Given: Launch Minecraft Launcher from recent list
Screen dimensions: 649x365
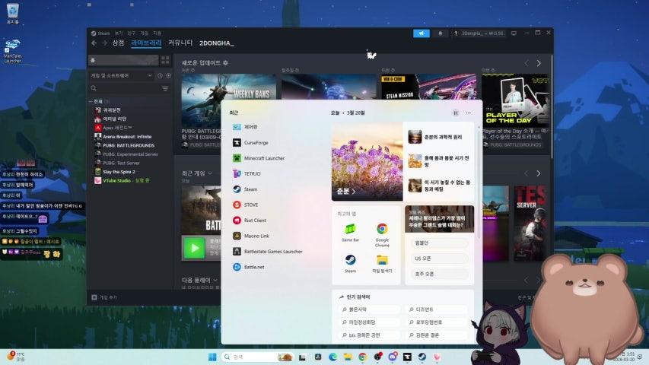Looking at the screenshot, I should click(263, 158).
